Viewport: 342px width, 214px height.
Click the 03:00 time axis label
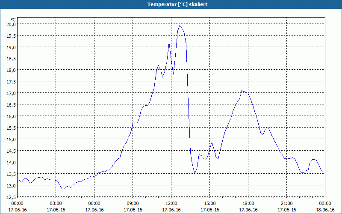tap(56, 204)
